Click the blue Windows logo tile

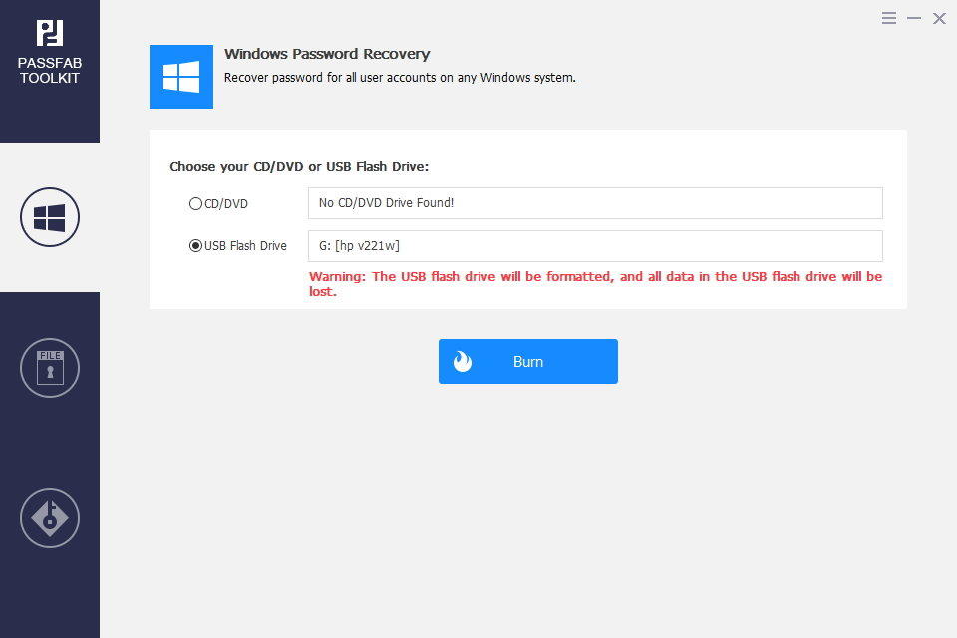(x=181, y=77)
